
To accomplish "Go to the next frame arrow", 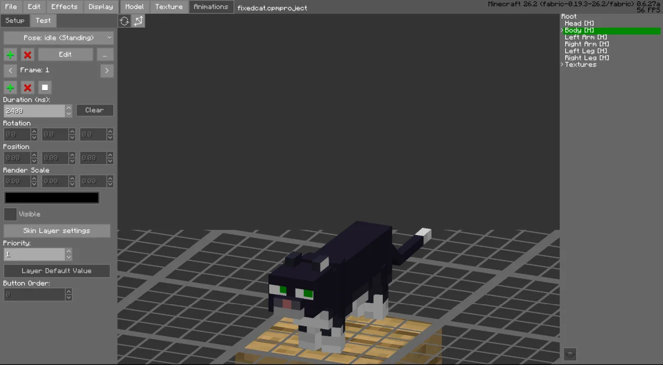I will tap(107, 71).
